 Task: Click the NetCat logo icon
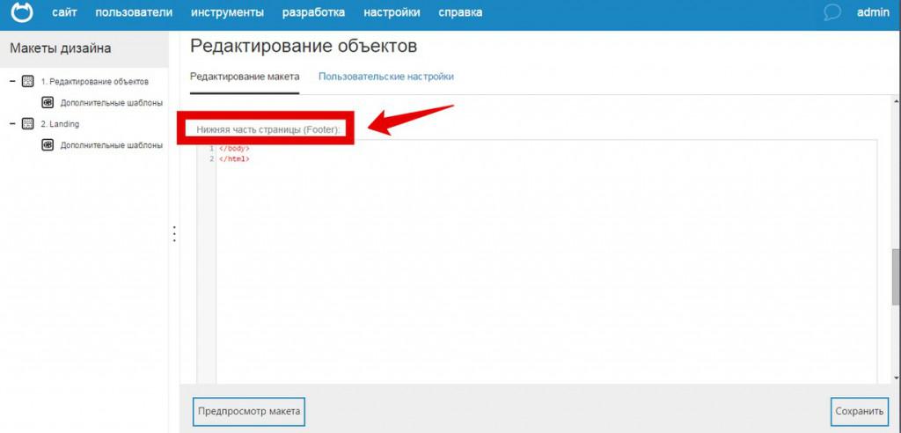(21, 13)
